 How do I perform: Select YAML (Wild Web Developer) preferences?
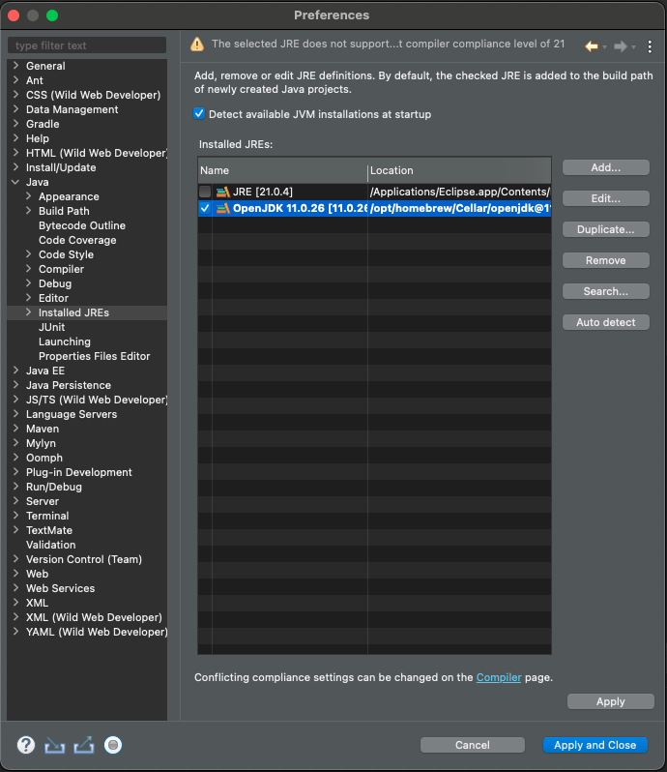coord(97,632)
